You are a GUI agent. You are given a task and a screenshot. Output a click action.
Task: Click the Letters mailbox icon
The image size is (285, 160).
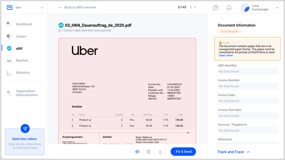pos(9,36)
